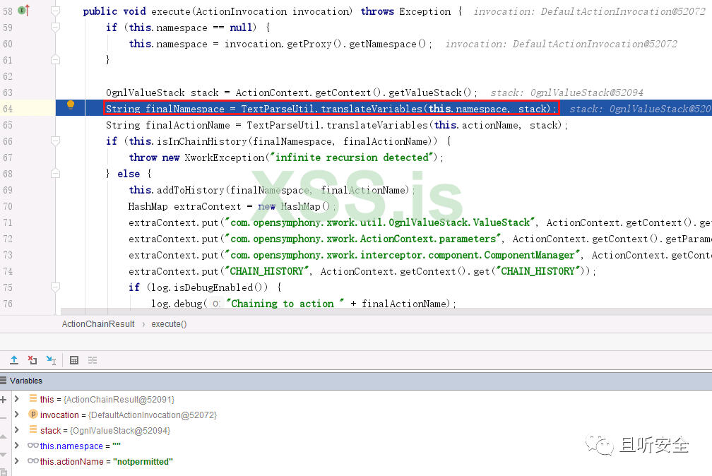Click the editor horizontal scrollbar
Image resolution: width=712 pixels, height=476 pixels.
[x=386, y=311]
